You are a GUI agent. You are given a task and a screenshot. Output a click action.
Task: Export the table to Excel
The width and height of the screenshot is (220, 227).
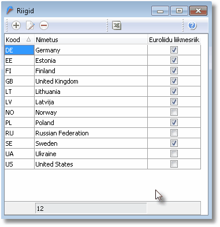click(x=117, y=25)
